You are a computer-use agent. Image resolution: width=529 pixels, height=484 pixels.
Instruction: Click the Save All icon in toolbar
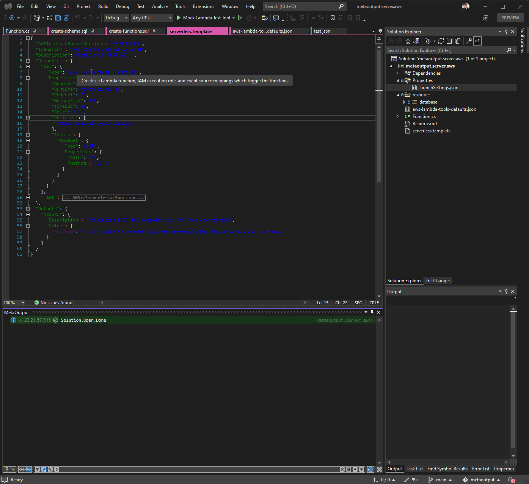point(66,18)
